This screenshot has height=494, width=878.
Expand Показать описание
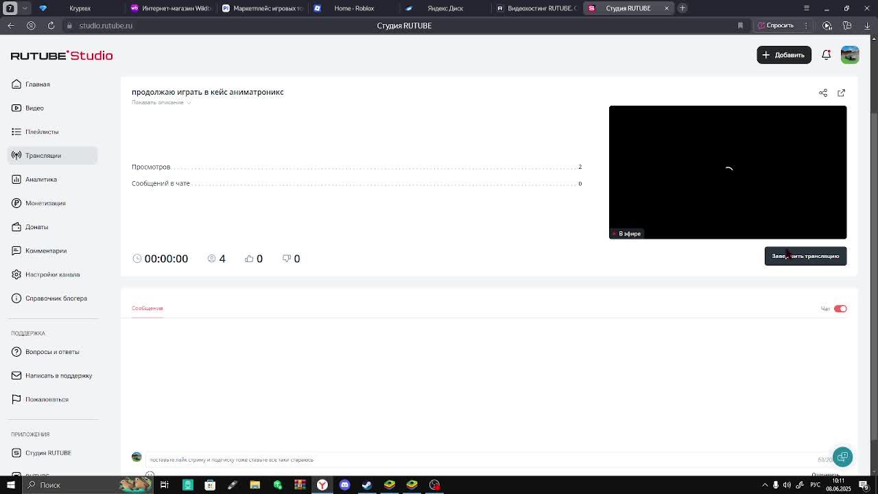click(161, 102)
